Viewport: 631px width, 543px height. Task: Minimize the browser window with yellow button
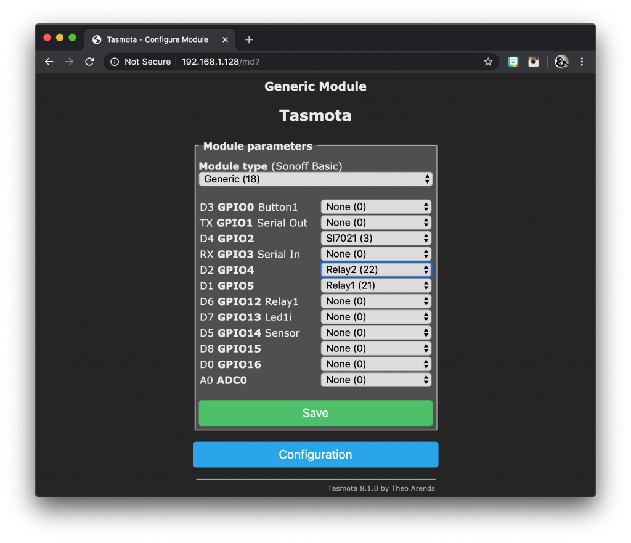[60, 38]
